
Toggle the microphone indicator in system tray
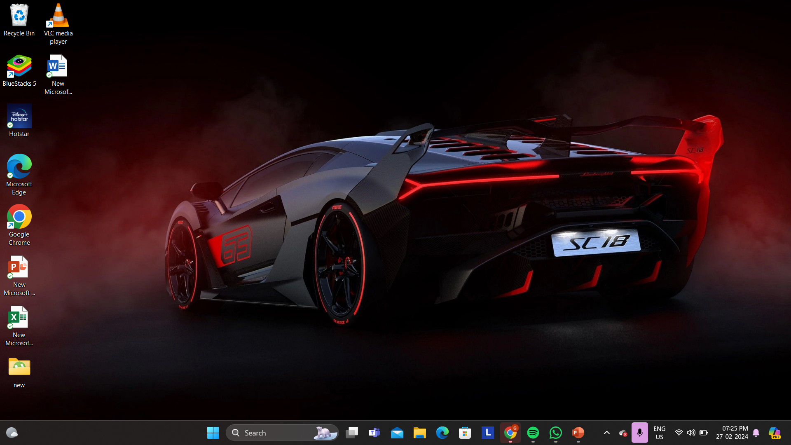click(x=639, y=433)
